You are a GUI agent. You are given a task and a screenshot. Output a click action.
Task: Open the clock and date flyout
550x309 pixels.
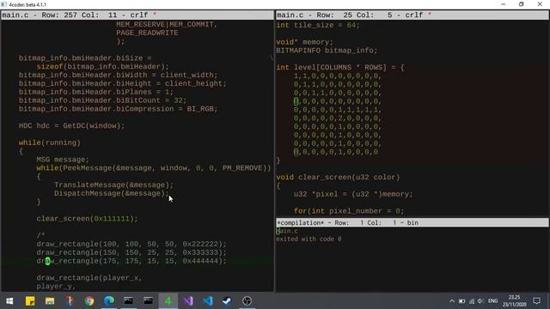(514, 301)
